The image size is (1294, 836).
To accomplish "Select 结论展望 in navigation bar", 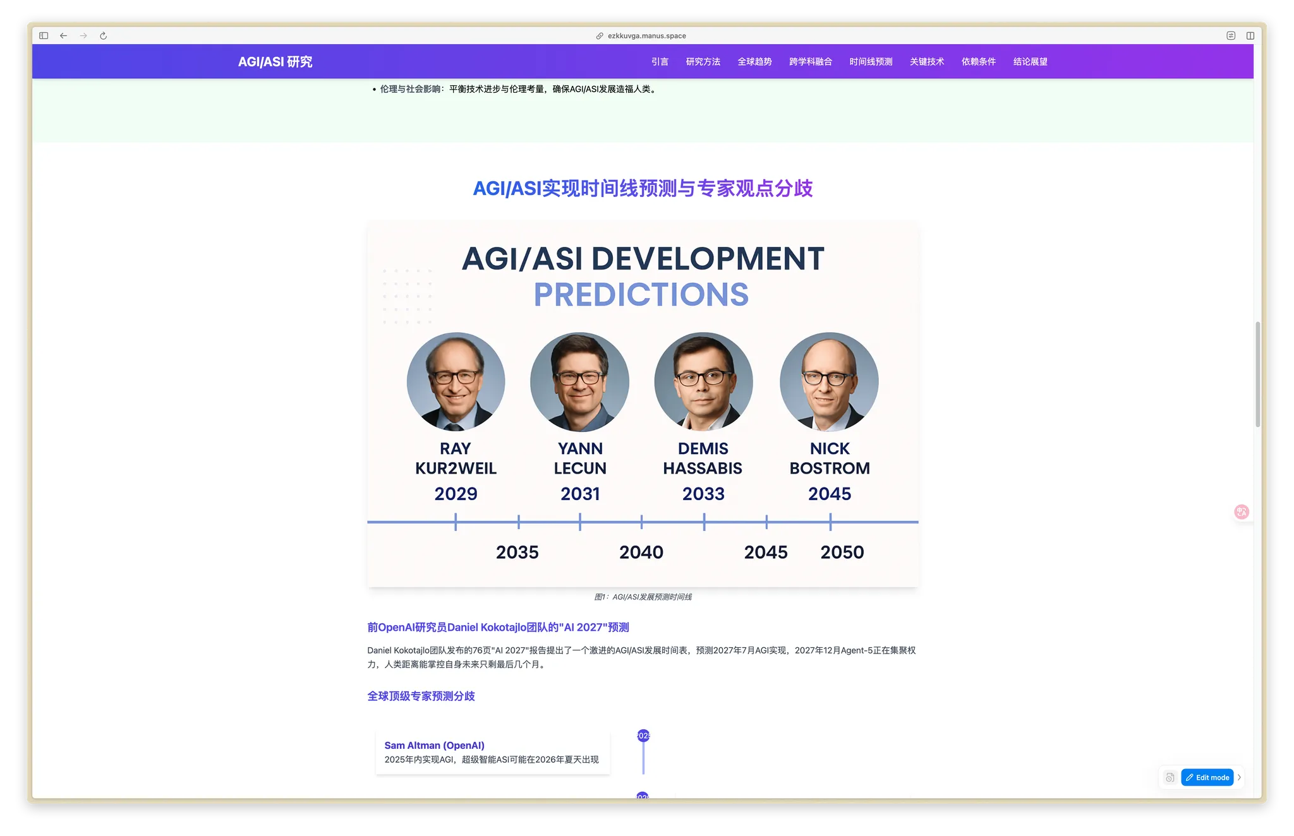I will 1030,62.
